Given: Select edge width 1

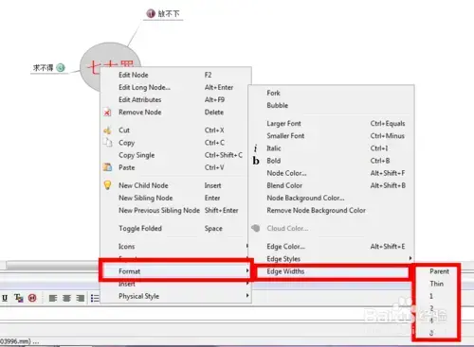Looking at the screenshot, I should (431, 296).
